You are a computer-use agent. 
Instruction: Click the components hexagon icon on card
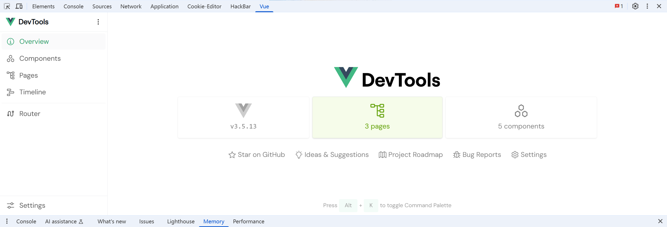point(521,111)
